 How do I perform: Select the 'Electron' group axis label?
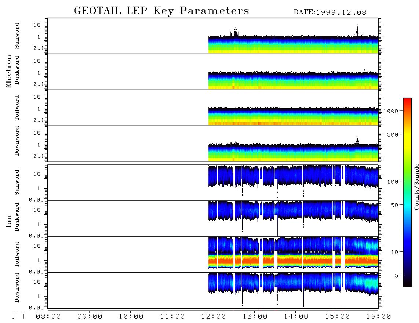point(8,72)
